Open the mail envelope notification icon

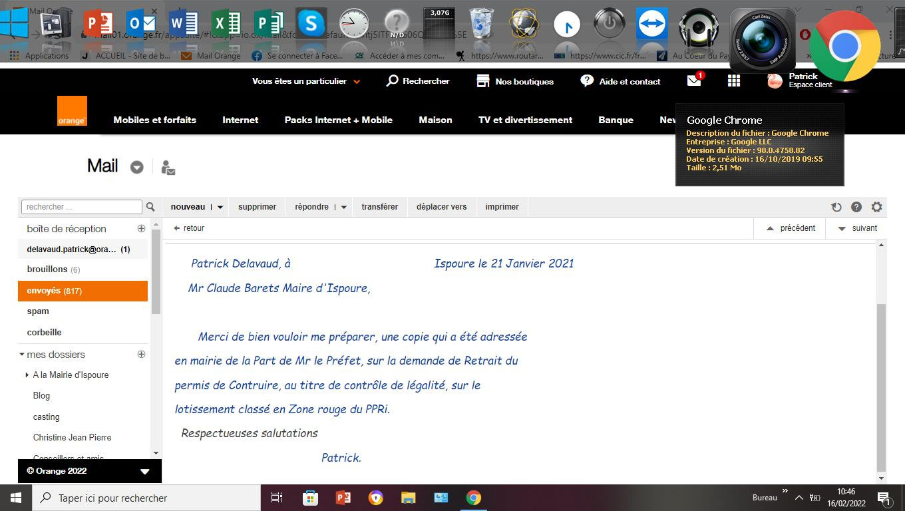coord(695,80)
